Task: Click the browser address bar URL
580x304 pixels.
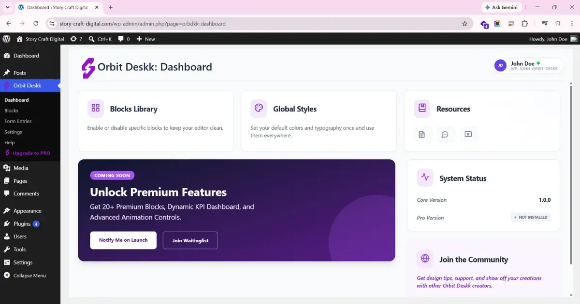Action: pos(143,24)
